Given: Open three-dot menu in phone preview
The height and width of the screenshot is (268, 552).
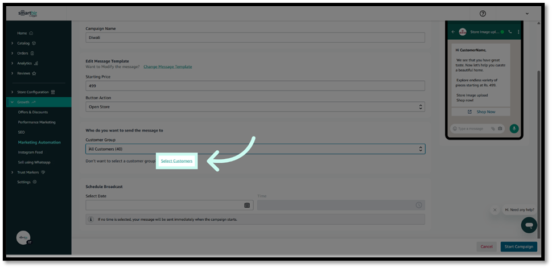Looking at the screenshot, I should (518, 32).
